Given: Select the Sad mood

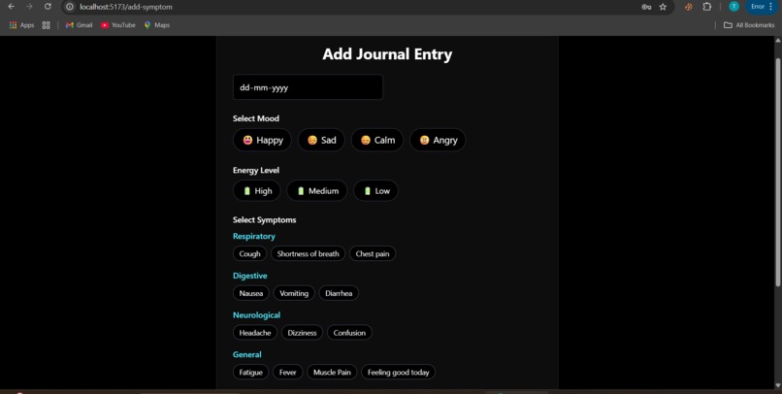Looking at the screenshot, I should 321,140.
